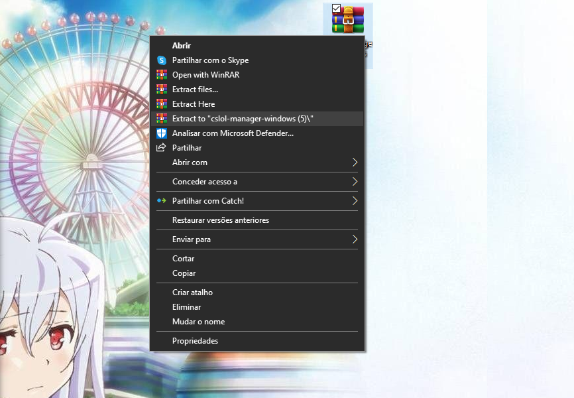Choose Extract Here

click(x=257, y=104)
